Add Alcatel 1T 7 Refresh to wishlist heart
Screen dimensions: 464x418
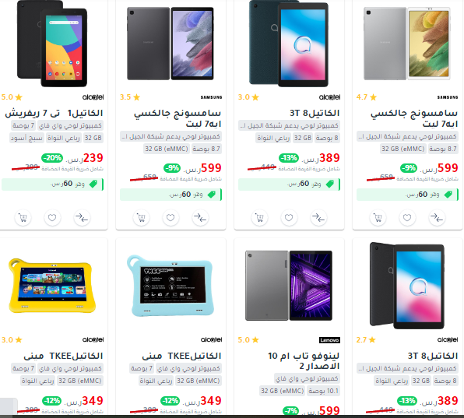tap(52, 218)
